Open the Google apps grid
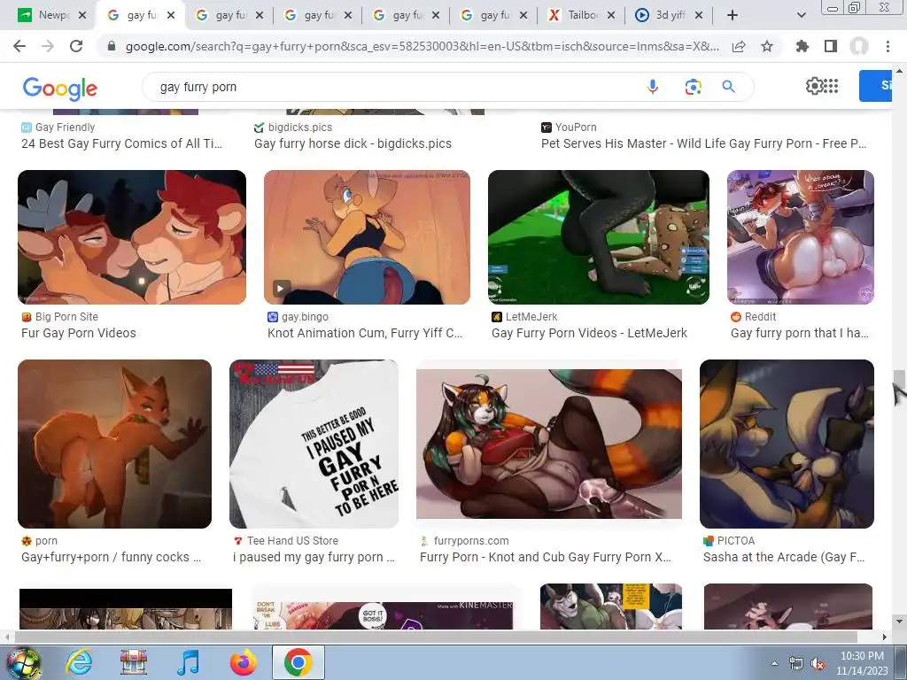The image size is (907, 680). [831, 86]
